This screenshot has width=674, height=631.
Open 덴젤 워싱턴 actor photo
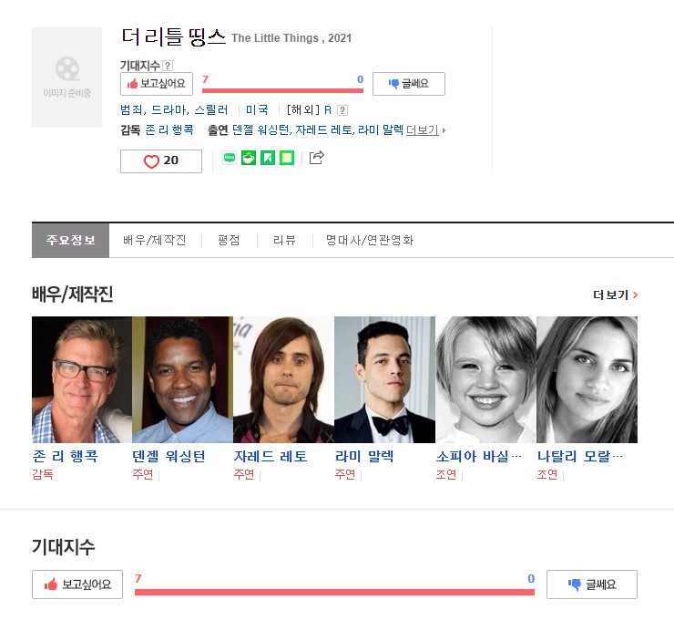click(183, 379)
